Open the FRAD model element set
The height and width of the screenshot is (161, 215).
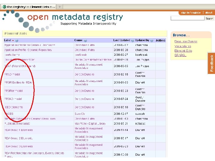(x=12, y=74)
